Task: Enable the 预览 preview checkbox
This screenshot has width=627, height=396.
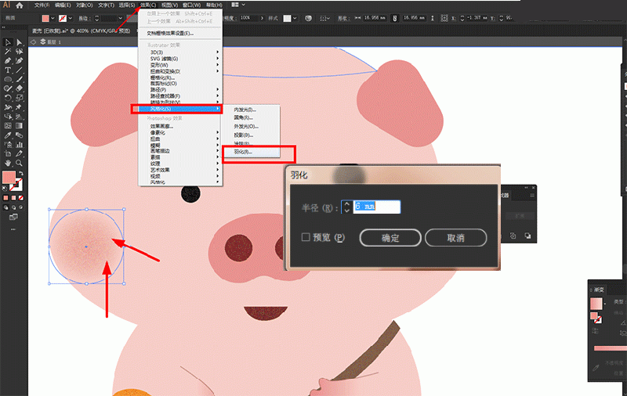Action: [306, 237]
